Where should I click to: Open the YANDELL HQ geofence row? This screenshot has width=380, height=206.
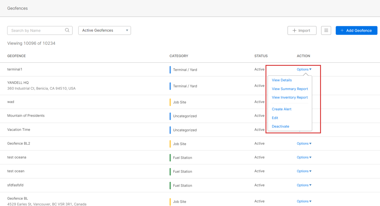tap(18, 83)
